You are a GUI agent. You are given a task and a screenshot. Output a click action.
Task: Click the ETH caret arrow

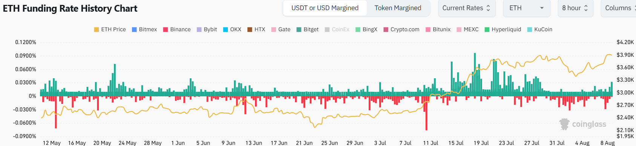click(x=542, y=8)
